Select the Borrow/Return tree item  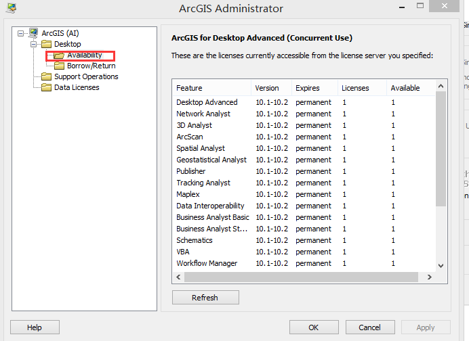tap(91, 66)
